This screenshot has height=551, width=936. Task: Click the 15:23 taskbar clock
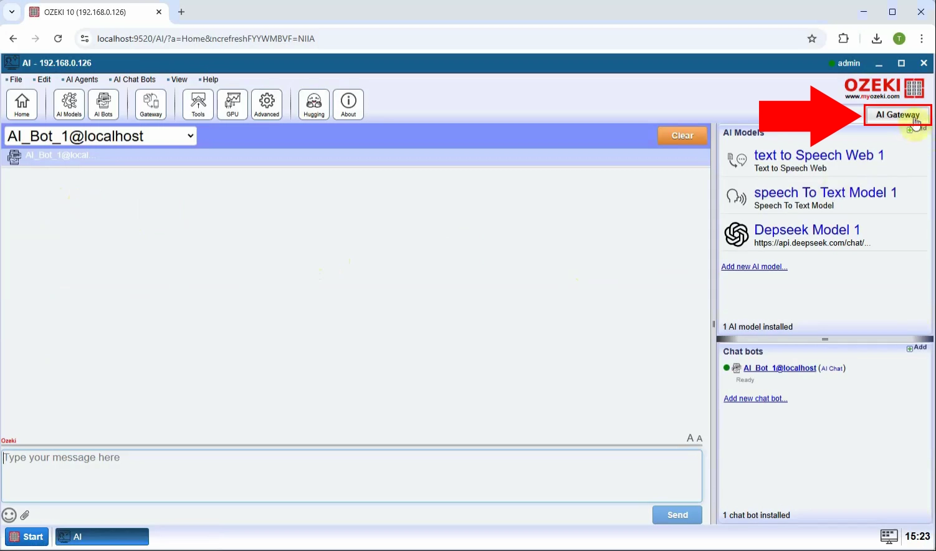pyautogui.click(x=917, y=536)
